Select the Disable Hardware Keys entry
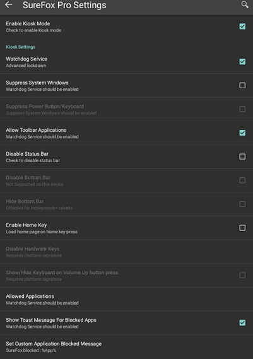Screen dimensions: 253x359 point(126,252)
